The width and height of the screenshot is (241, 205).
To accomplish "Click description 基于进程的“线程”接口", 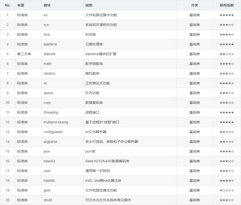I will (x=102, y=122).
